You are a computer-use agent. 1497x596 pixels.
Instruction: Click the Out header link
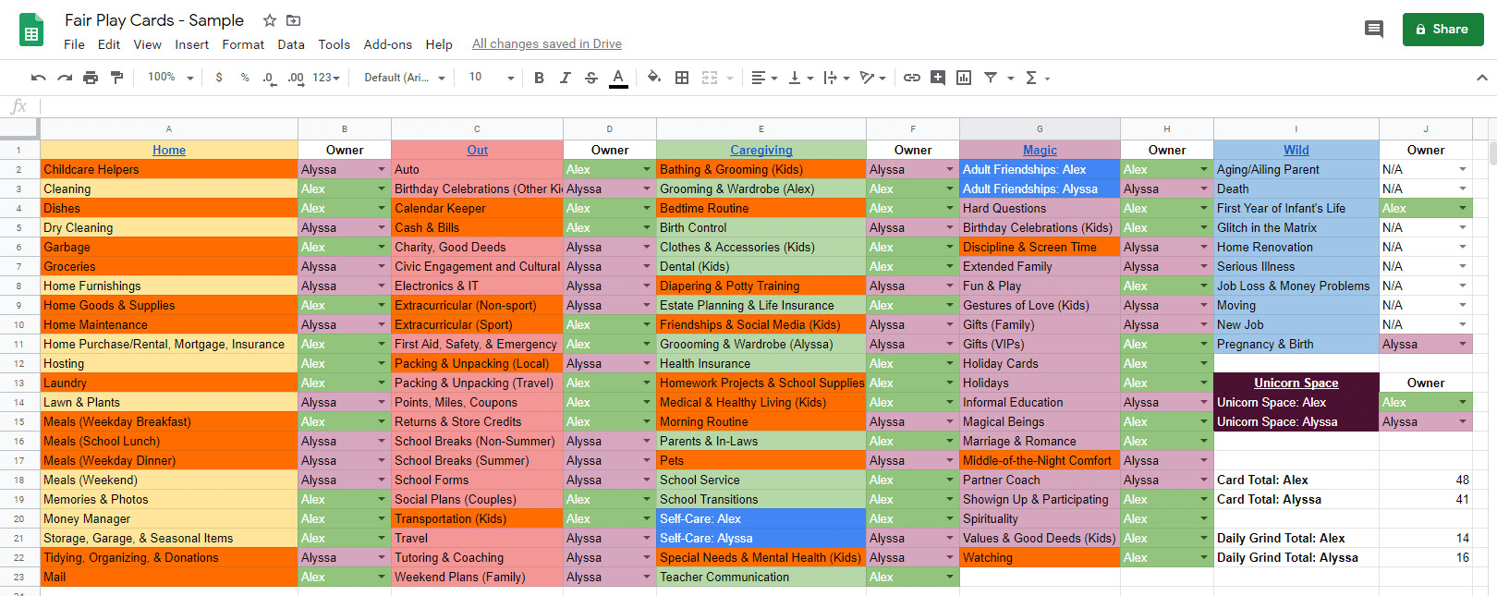click(x=478, y=151)
